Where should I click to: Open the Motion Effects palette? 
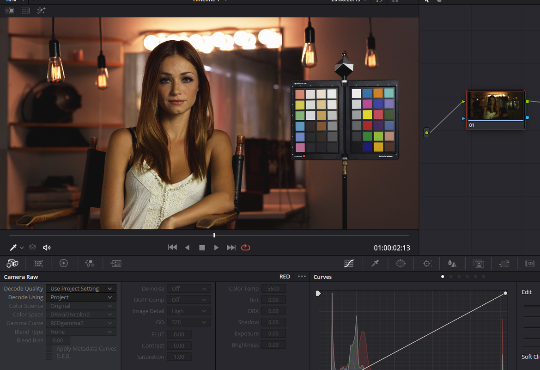click(x=115, y=264)
